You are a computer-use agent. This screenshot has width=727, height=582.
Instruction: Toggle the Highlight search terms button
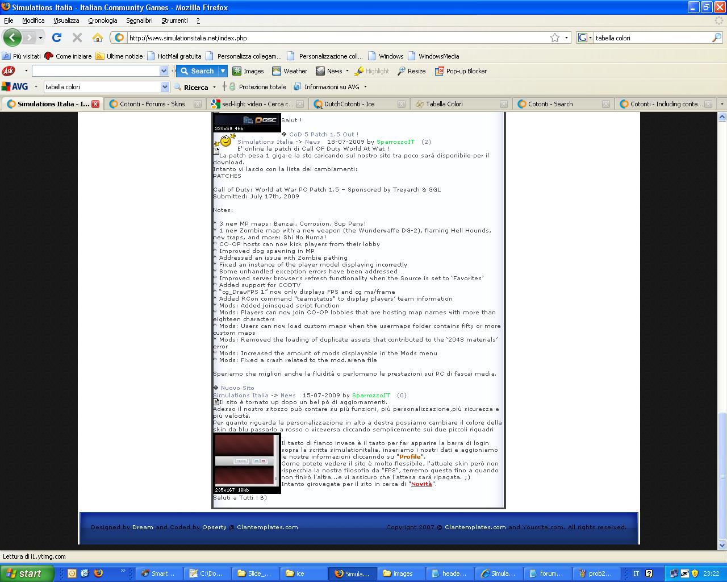pyautogui.click(x=372, y=71)
